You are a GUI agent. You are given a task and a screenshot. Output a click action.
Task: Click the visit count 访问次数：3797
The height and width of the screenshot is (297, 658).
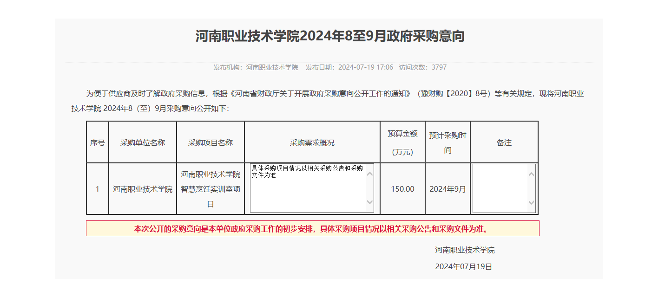(x=423, y=67)
